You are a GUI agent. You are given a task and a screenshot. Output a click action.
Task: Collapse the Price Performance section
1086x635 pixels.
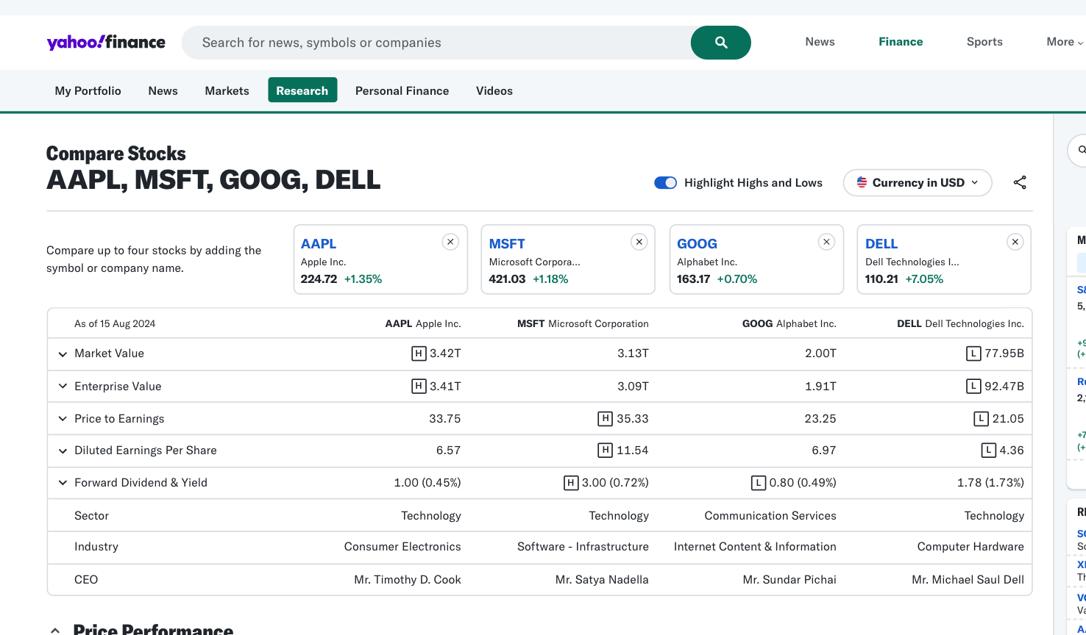tap(55, 630)
